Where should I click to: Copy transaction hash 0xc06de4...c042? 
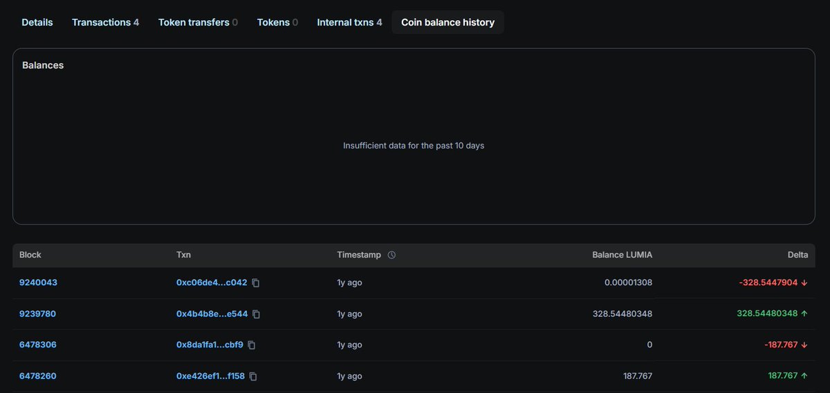(x=256, y=283)
